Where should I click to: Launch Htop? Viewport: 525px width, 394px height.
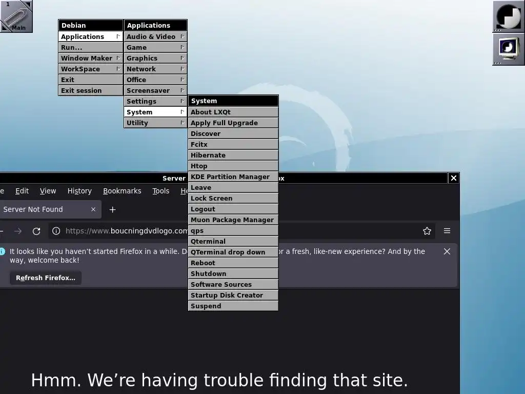click(x=233, y=166)
